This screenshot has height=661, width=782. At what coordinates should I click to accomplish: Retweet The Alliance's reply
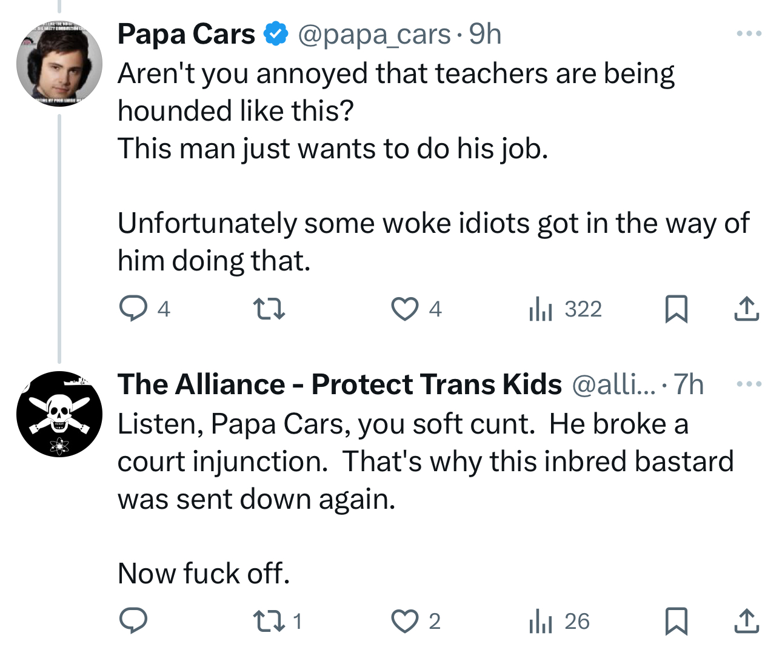pos(269,621)
